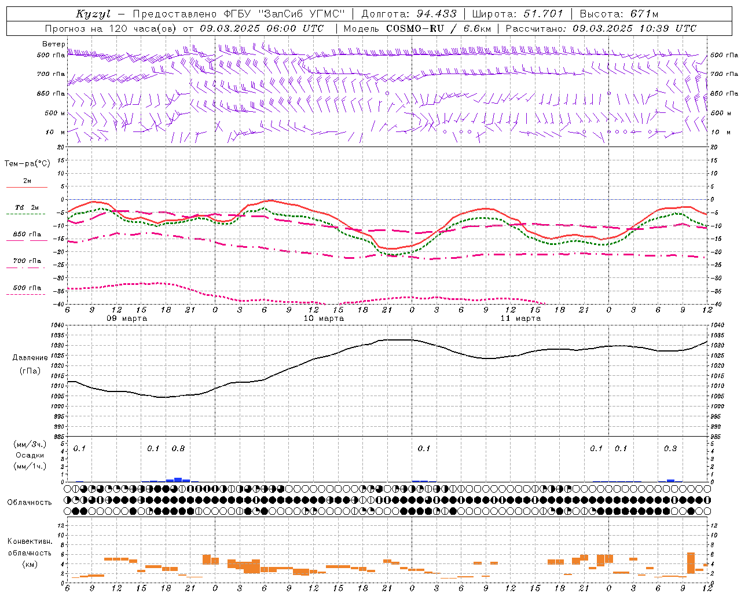Select the Долгота: 94.433 header field
This screenshot has width=741, height=593.
(x=409, y=14)
